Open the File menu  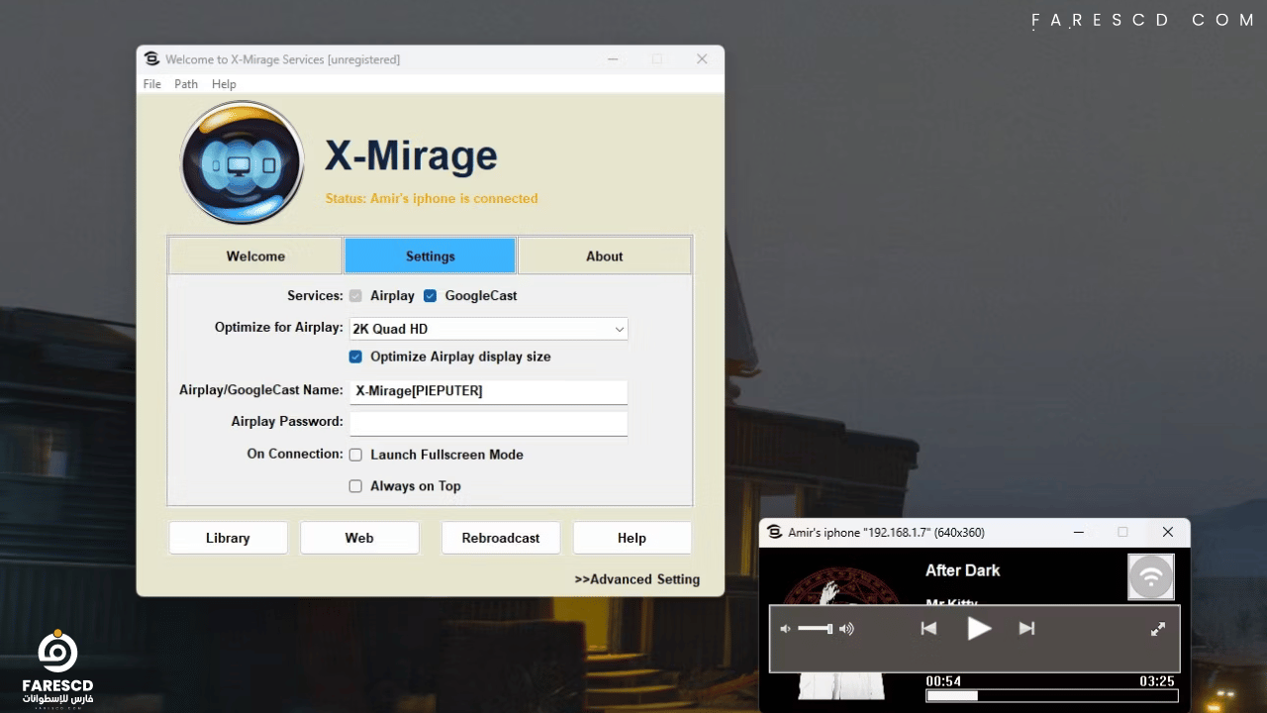152,84
